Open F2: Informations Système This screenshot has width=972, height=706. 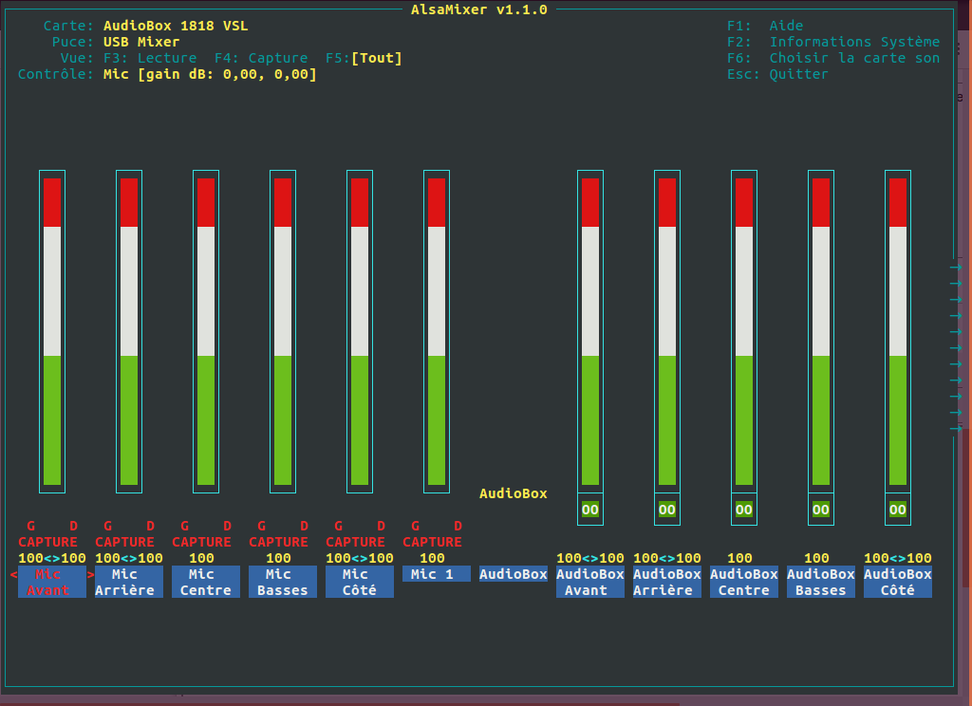tap(833, 42)
